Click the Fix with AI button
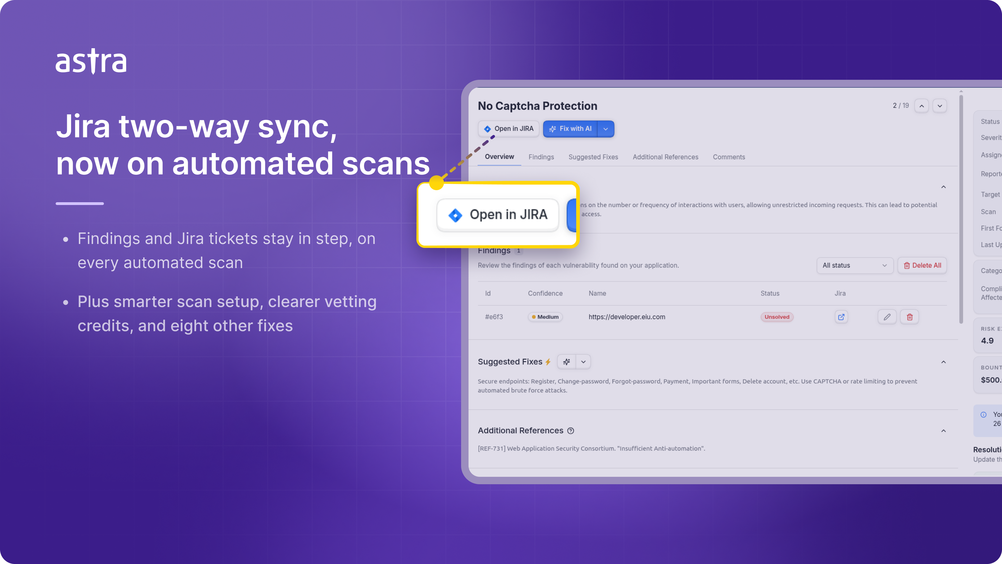 [x=570, y=129]
